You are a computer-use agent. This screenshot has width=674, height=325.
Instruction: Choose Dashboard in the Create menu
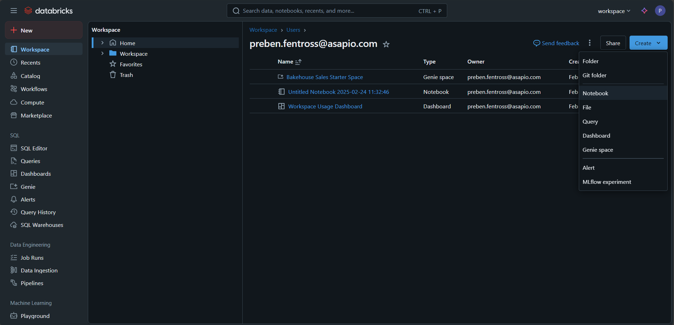tap(623, 136)
